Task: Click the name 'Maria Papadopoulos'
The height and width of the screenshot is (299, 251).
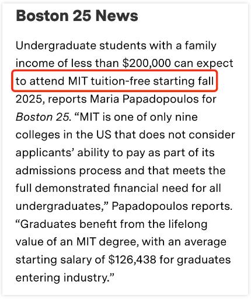Action: 144,99
